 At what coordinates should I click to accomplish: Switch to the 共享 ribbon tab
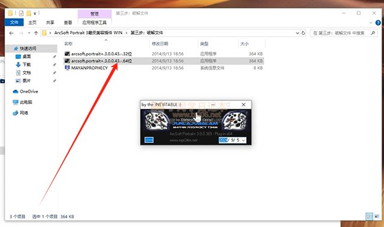50,23
